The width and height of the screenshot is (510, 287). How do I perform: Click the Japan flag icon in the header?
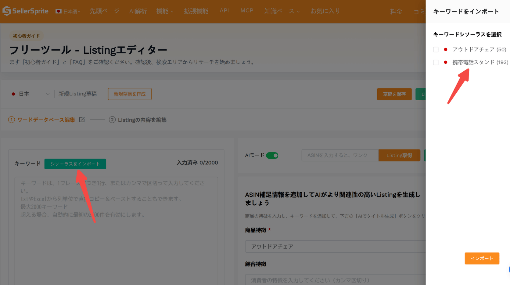[59, 11]
